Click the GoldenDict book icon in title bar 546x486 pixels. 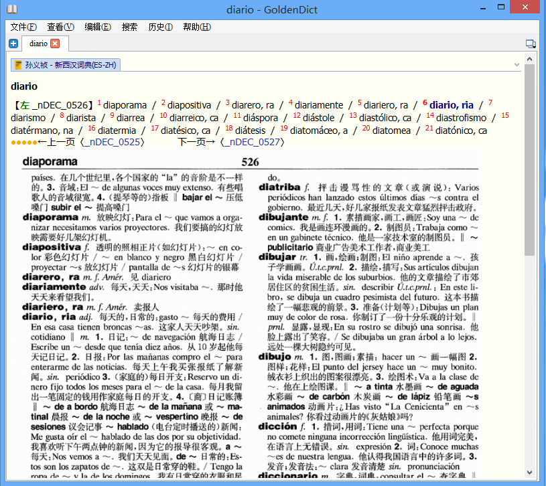coord(12,8)
